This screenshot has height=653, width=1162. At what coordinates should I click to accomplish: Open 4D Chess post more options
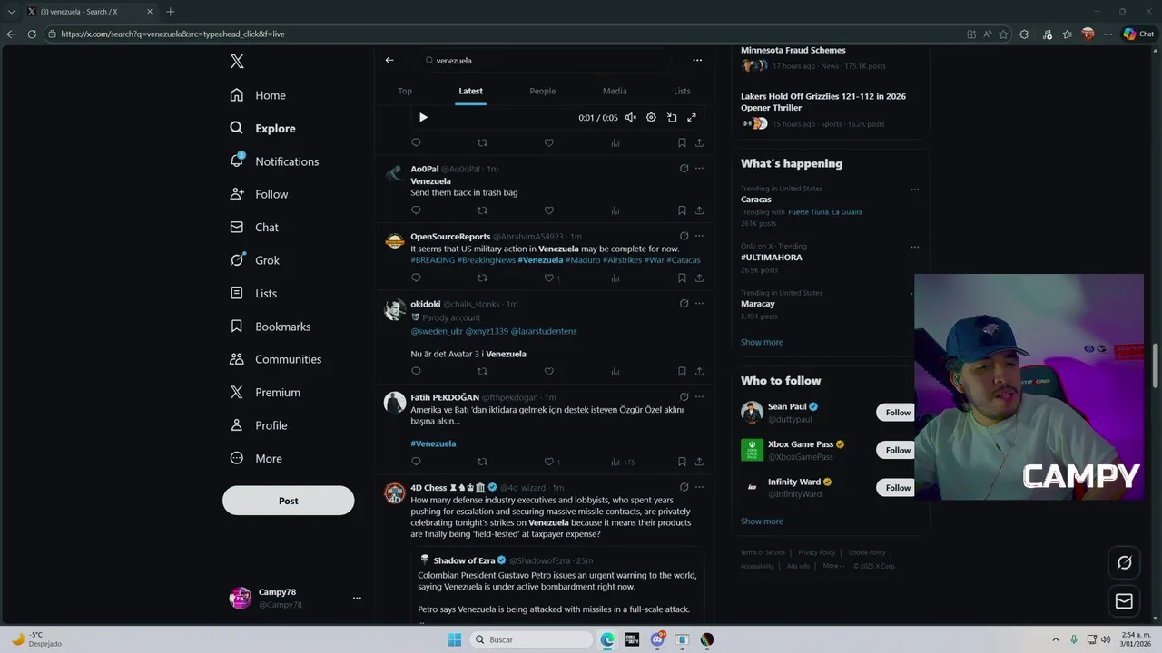[x=699, y=487]
